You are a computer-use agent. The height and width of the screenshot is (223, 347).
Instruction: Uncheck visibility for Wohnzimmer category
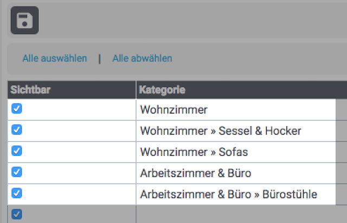click(17, 109)
